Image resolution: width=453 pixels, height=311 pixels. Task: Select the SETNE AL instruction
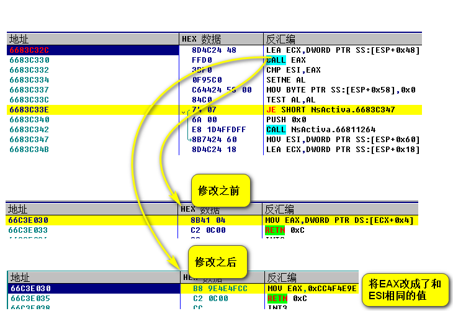click(285, 80)
